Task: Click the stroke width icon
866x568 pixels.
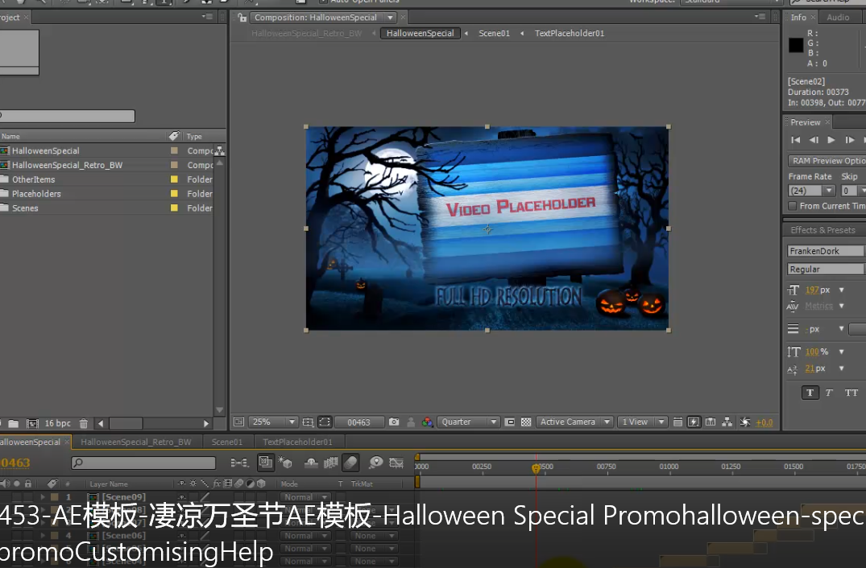Action: pos(793,329)
